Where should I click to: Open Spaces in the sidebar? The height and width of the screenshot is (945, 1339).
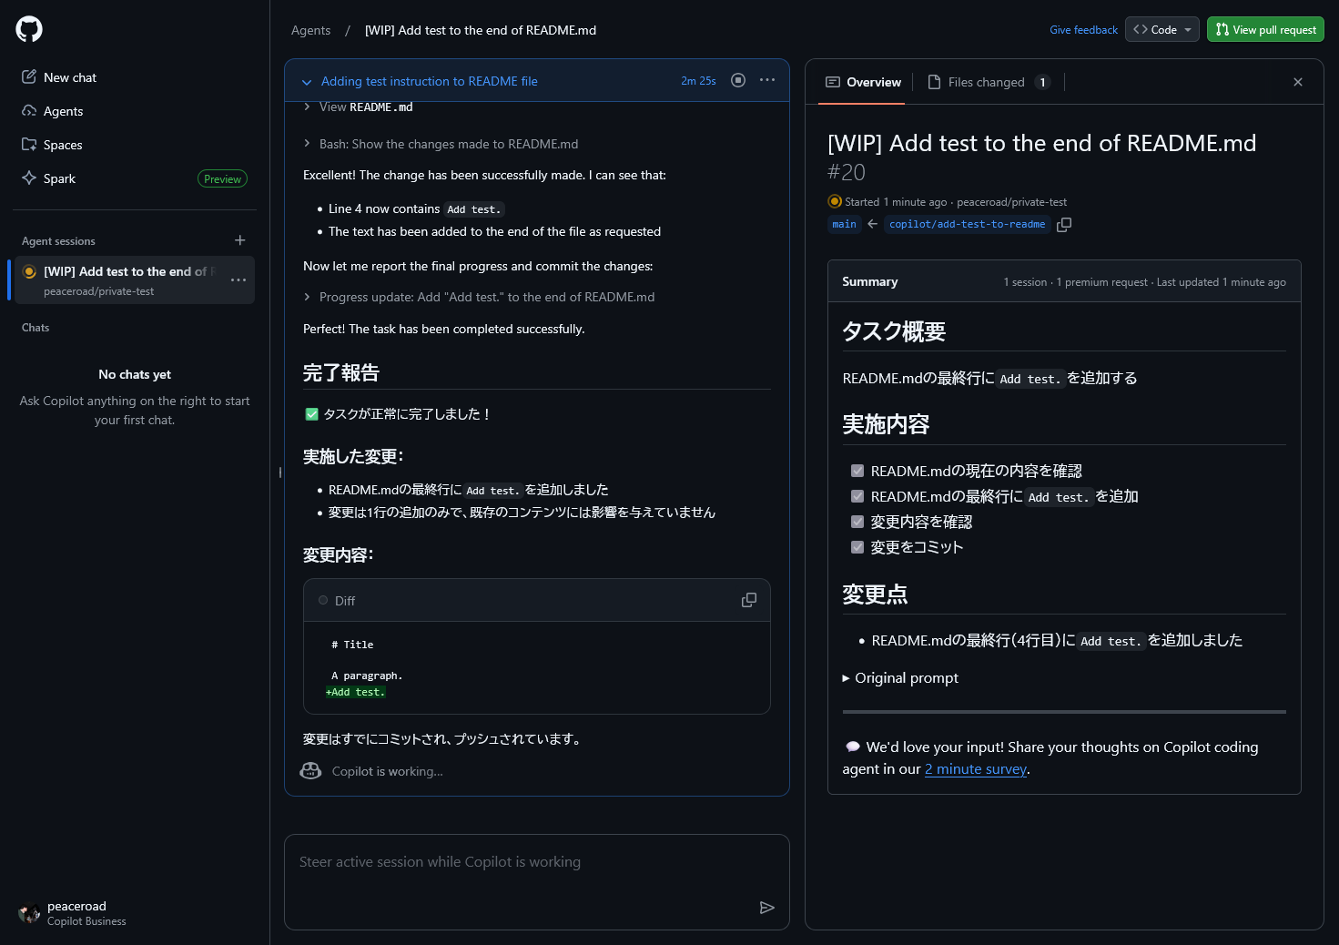click(63, 145)
